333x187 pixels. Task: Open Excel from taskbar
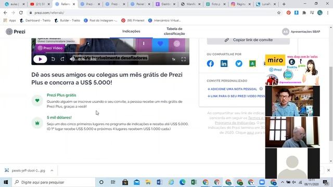194,182
